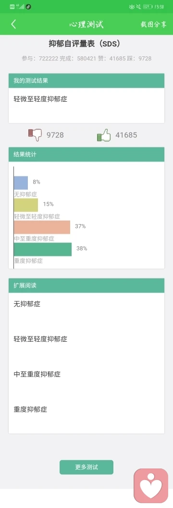Screen dimensions: 173x508
Task: Tap the thumbs-down icon
Action: click(x=36, y=135)
